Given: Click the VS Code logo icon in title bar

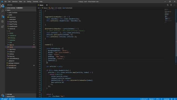Looking at the screenshot, I should coord(2,2).
